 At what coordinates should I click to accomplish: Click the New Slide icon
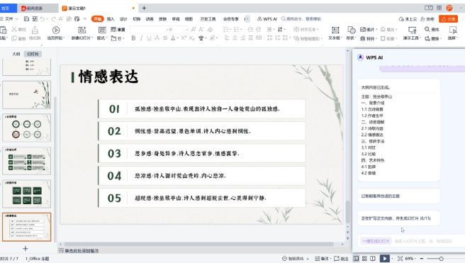click(x=82, y=30)
